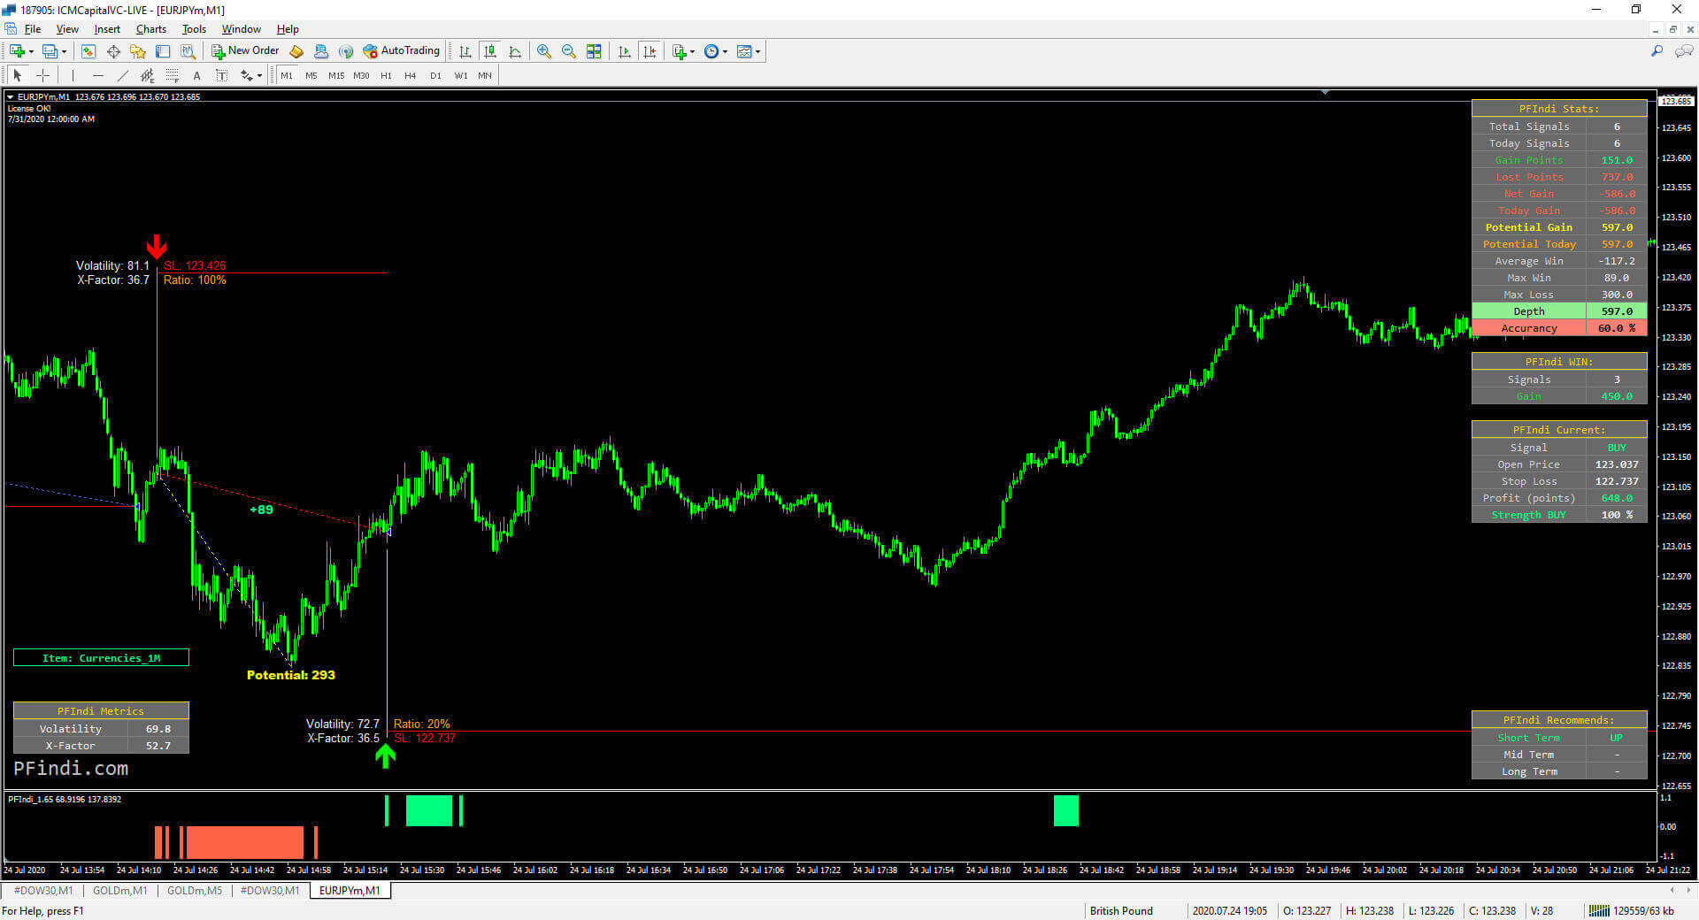Open the new chart dropdown arrow
The width and height of the screenshot is (1699, 920).
[x=31, y=51]
